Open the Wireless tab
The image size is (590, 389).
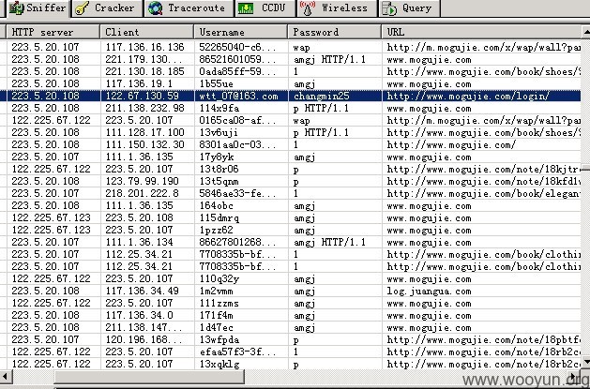(x=337, y=7)
